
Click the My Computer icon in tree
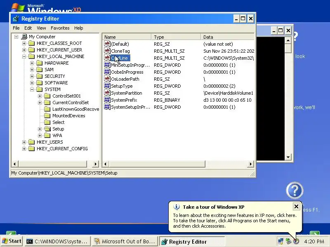tap(24, 37)
